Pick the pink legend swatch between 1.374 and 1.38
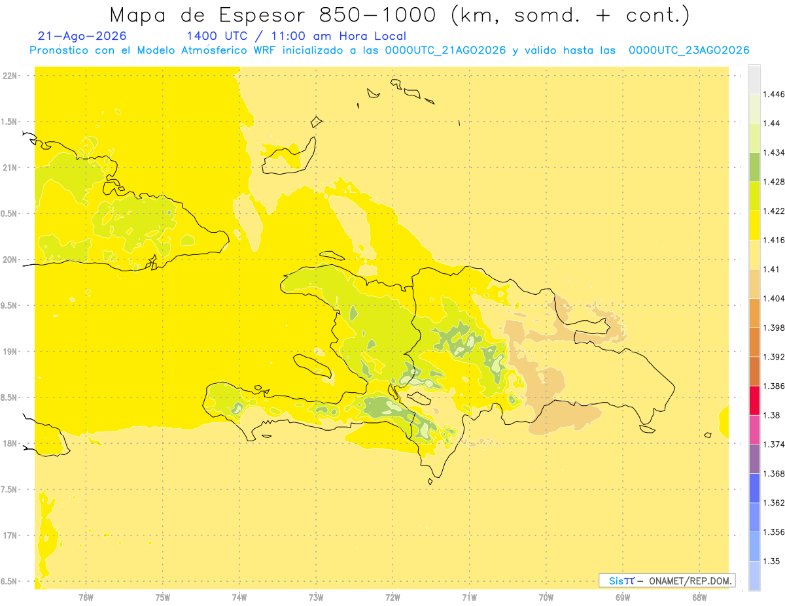Viewport: 785px width, 606px height. 754,429
